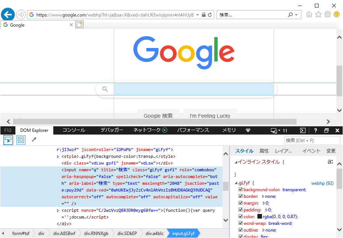The image size is (343, 238).
Task: Switch to the DOM Explorer tab
Action: coord(35,130)
